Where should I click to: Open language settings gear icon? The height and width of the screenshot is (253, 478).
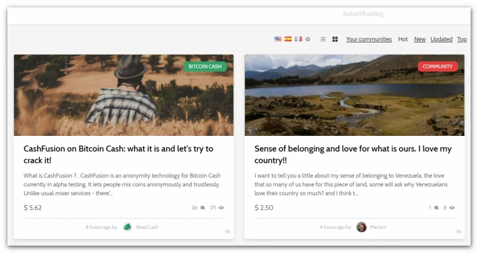coord(308,39)
